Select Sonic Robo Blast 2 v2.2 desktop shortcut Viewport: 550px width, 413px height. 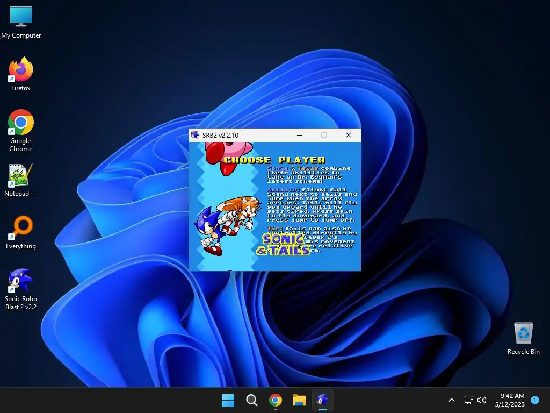click(x=21, y=289)
